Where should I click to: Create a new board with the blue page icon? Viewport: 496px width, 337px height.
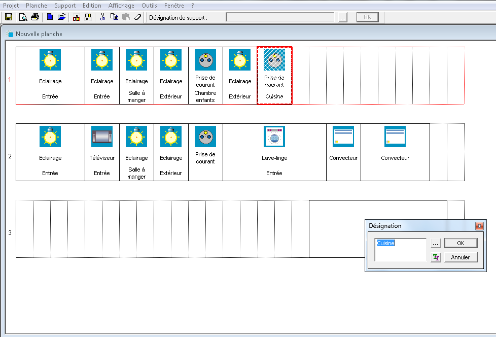click(x=50, y=17)
